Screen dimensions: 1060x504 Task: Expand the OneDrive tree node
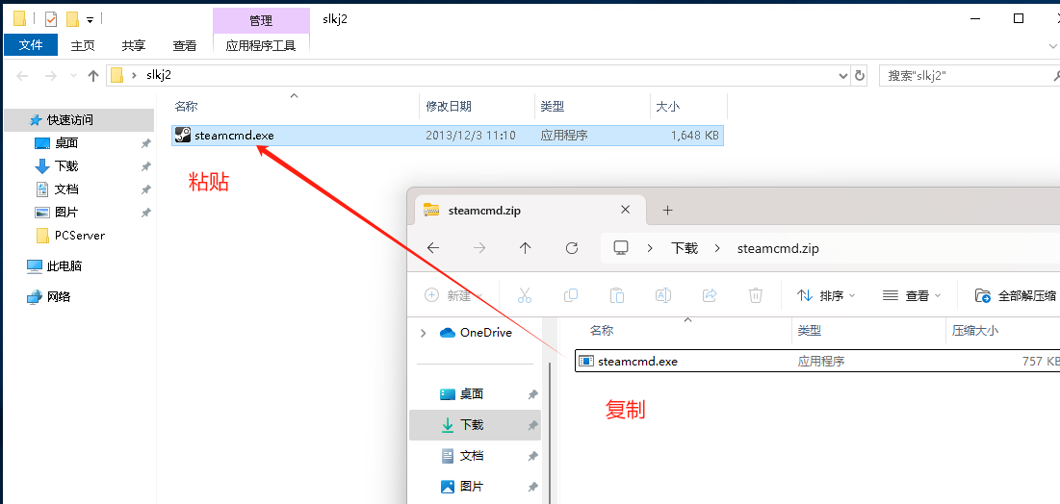(x=424, y=333)
